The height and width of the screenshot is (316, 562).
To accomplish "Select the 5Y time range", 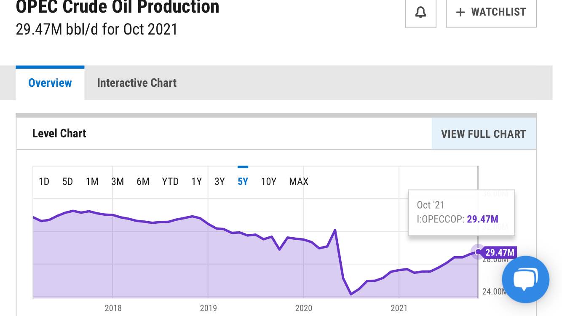I will tap(243, 182).
